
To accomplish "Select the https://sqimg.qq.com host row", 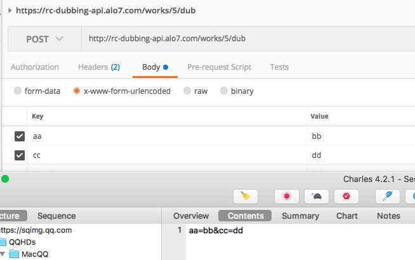I will pyautogui.click(x=36, y=230).
